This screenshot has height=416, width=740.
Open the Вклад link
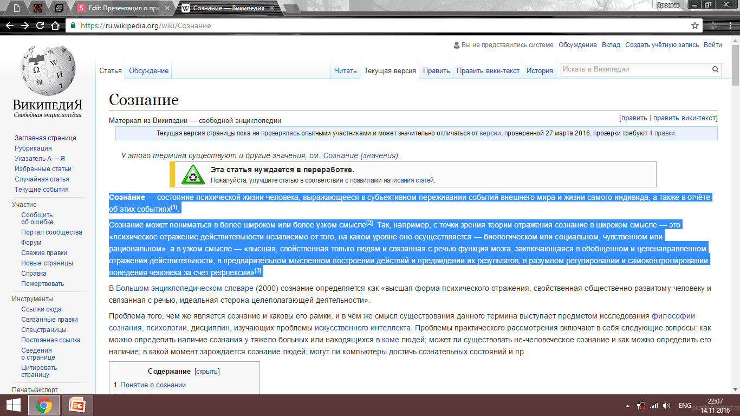coord(611,45)
